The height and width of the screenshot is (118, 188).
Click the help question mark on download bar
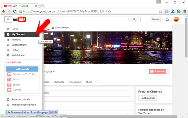tap(53, 112)
